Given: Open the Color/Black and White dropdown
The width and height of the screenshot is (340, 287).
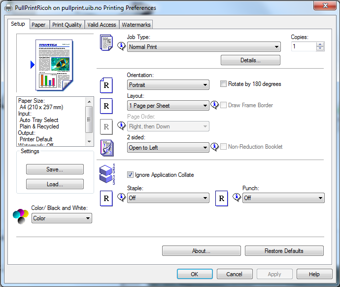Looking at the screenshot, I should click(62, 218).
